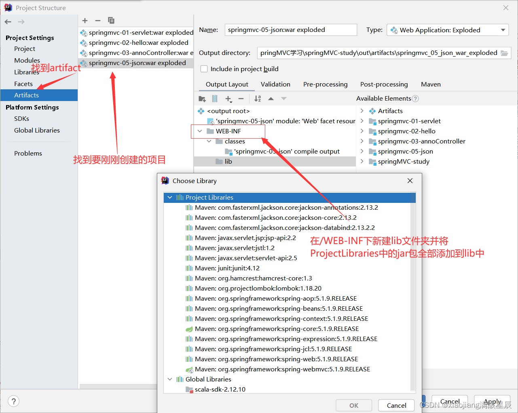Open Artifacts in Project Settings

click(x=39, y=95)
